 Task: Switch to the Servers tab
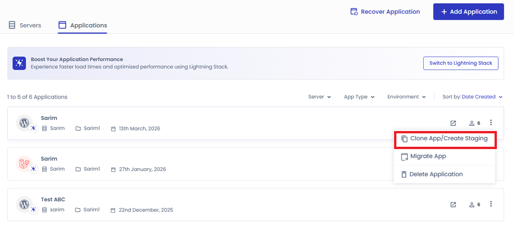(x=25, y=25)
